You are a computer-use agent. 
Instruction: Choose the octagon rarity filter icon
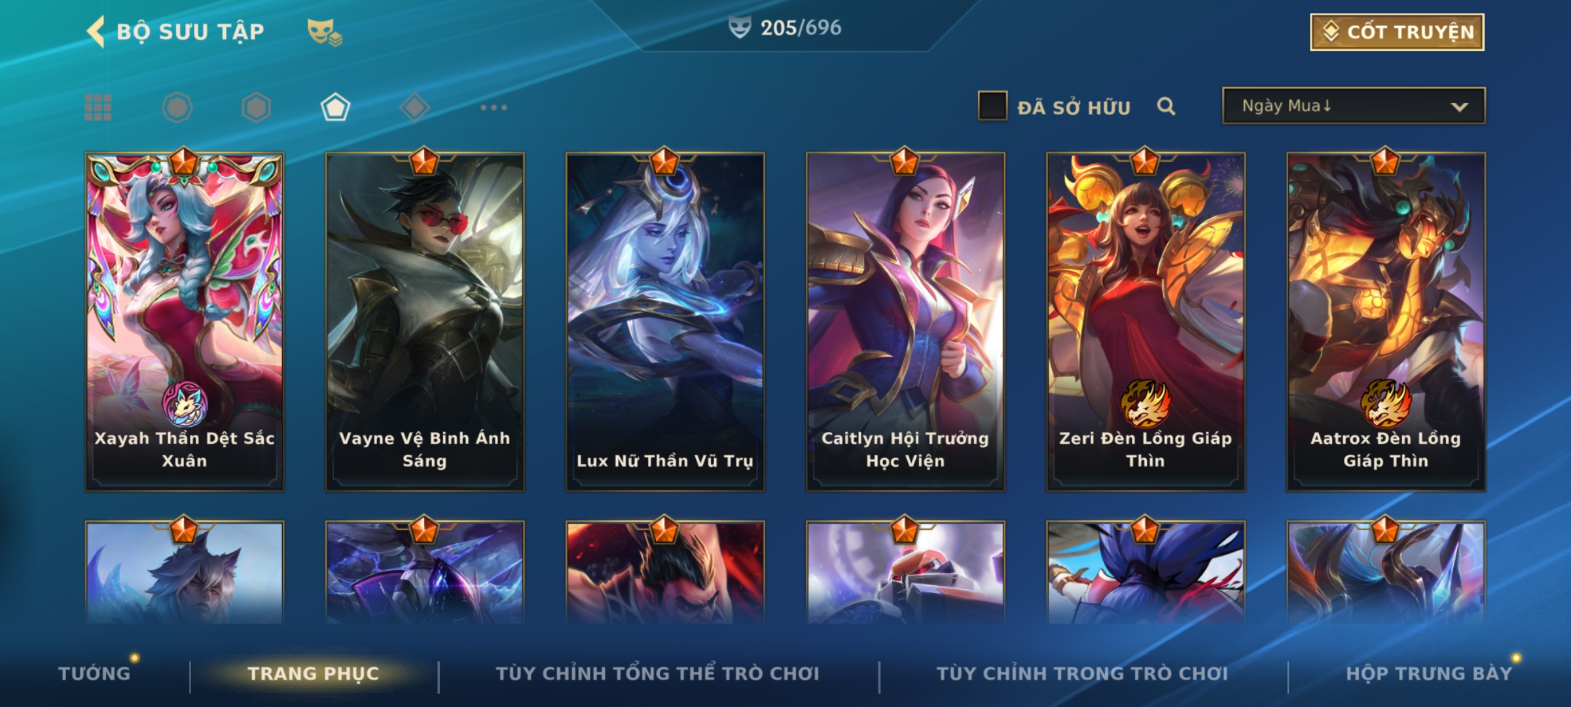[x=177, y=107]
